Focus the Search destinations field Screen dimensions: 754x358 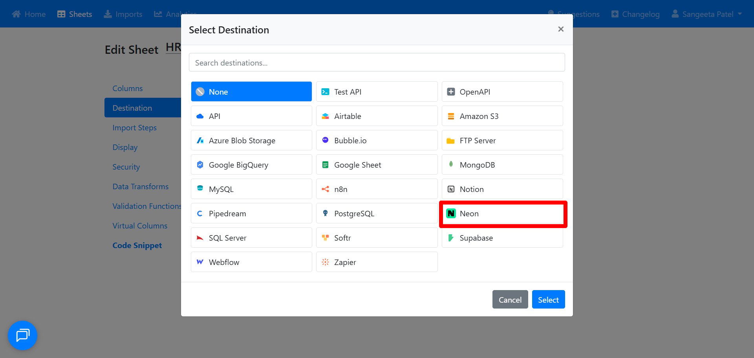tap(377, 62)
